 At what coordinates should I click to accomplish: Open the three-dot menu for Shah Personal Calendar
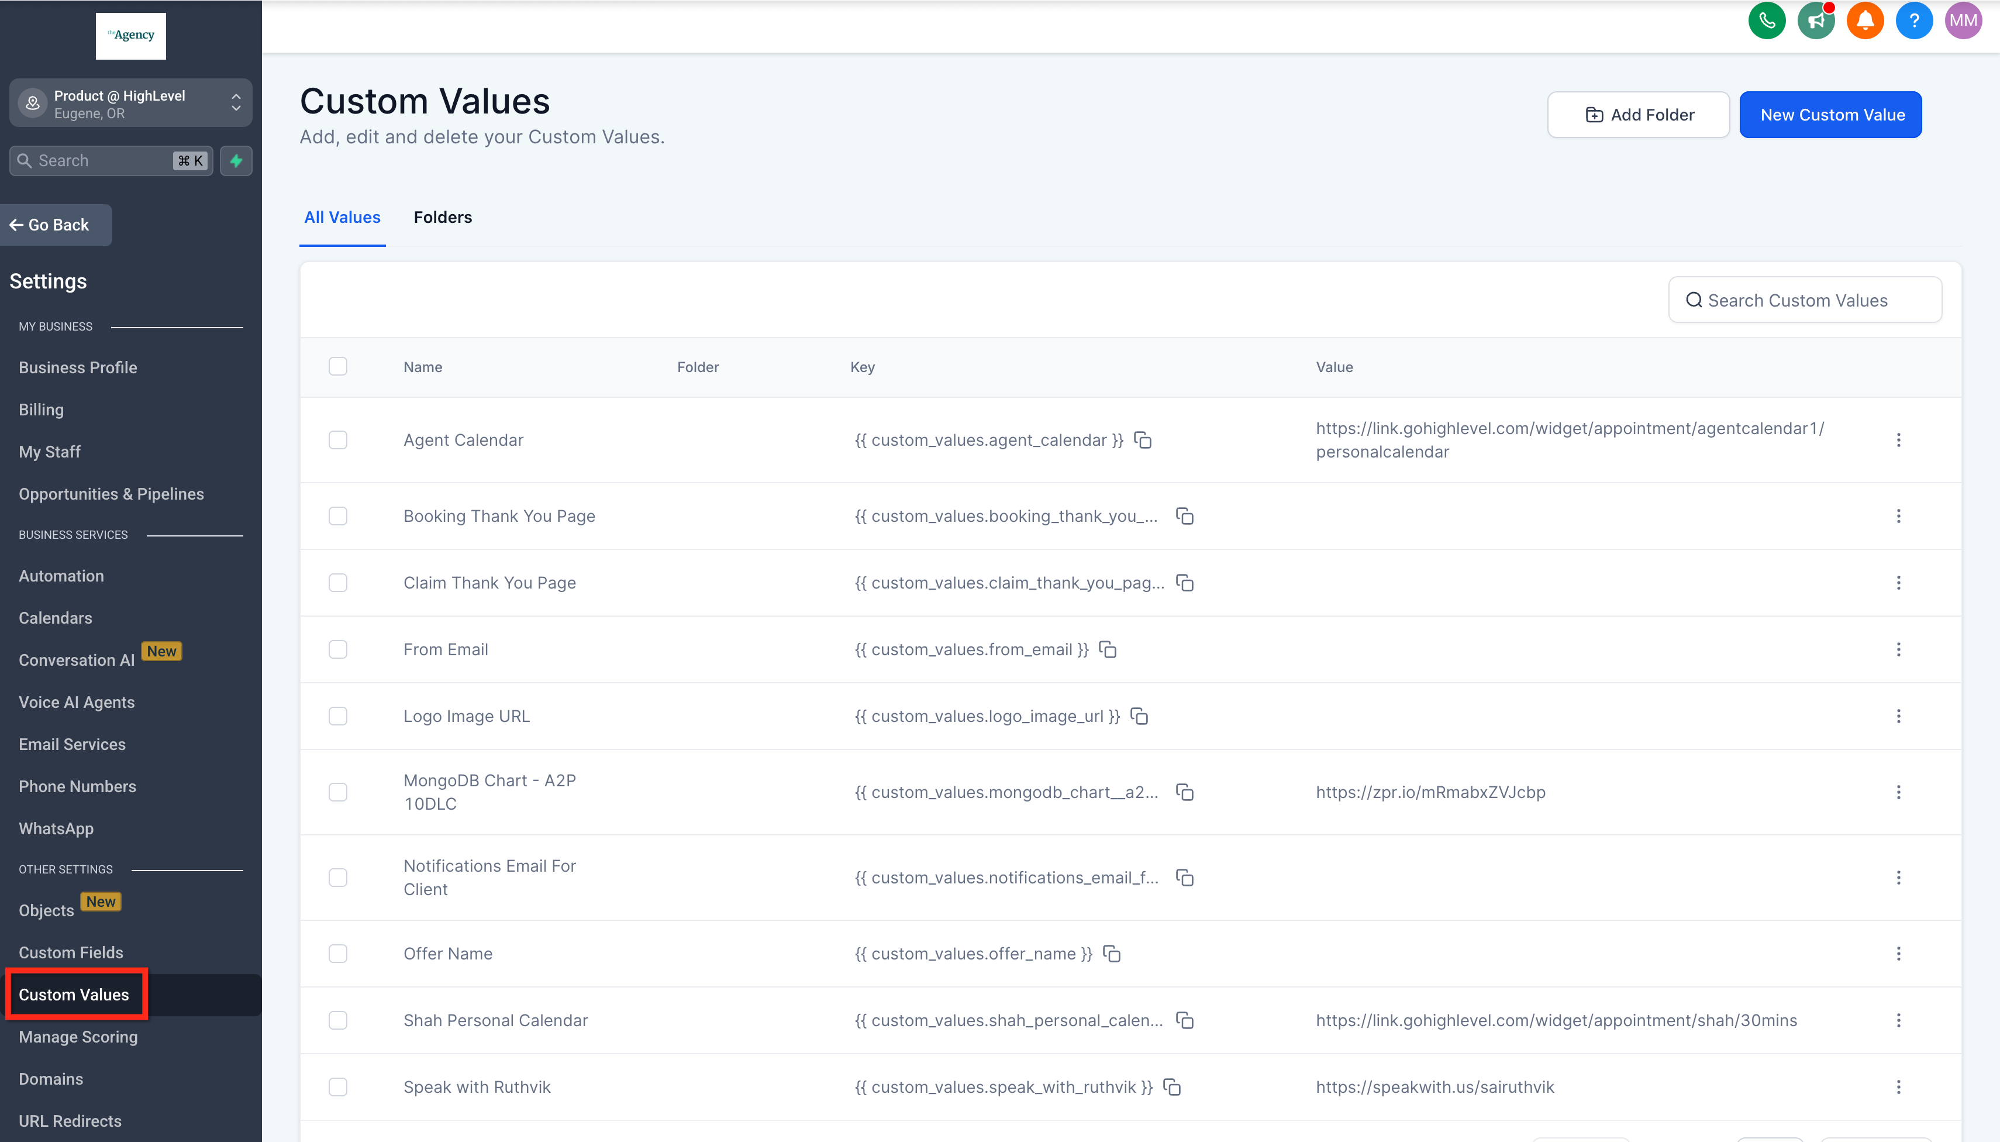coord(1898,1020)
